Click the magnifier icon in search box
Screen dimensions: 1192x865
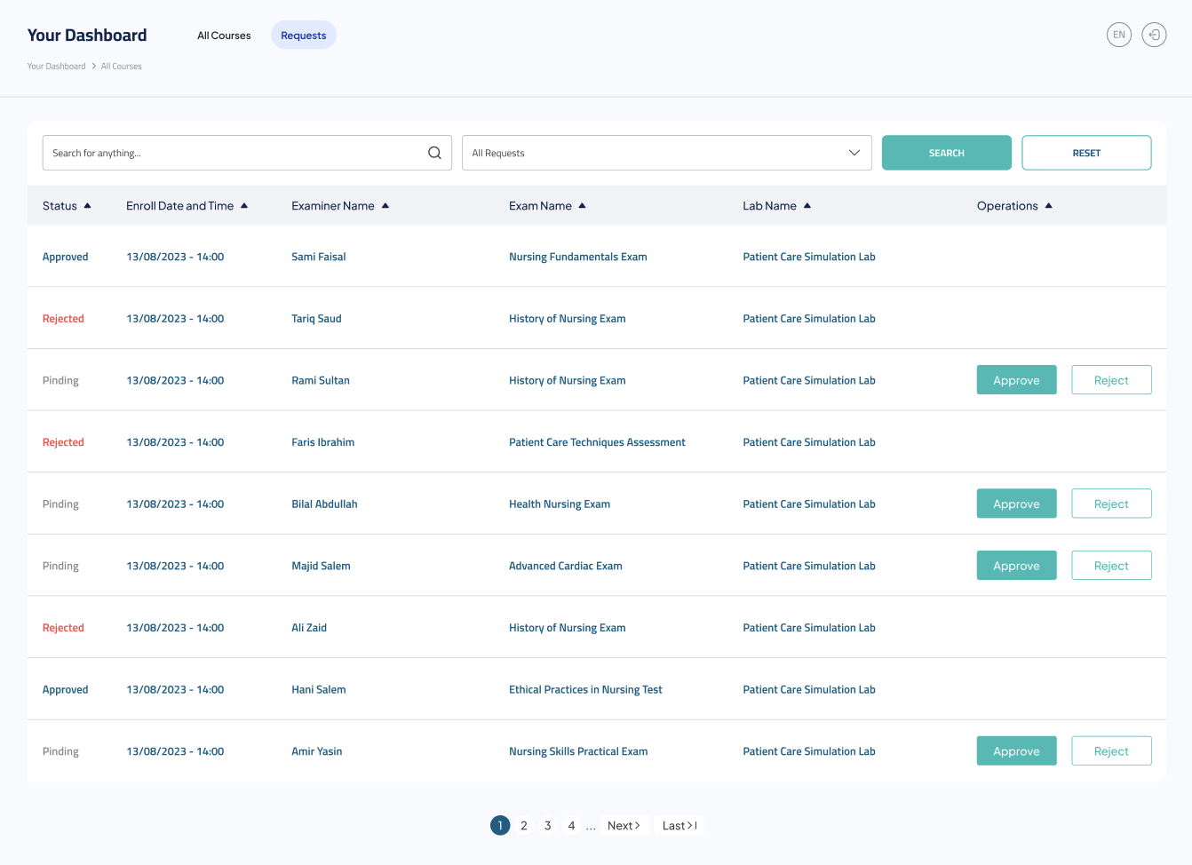(x=434, y=153)
